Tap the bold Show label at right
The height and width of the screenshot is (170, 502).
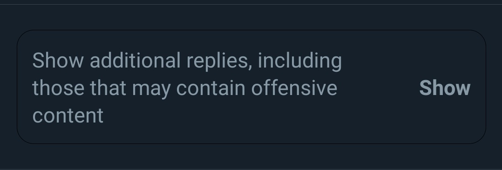(x=445, y=88)
